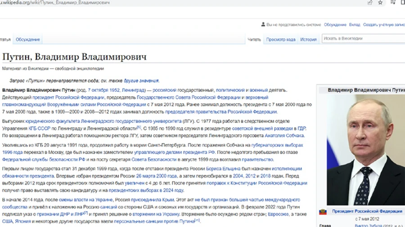Open the Государственного Совета Российской Федерации link
Image resolution: width=405 pixels, height=227 pixels.
(189, 98)
